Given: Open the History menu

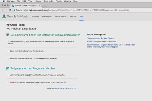Looking at the screenshot, I should point(38,1).
